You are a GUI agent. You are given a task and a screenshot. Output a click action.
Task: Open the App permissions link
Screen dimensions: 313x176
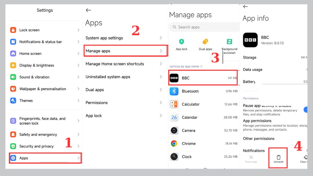[257, 121]
